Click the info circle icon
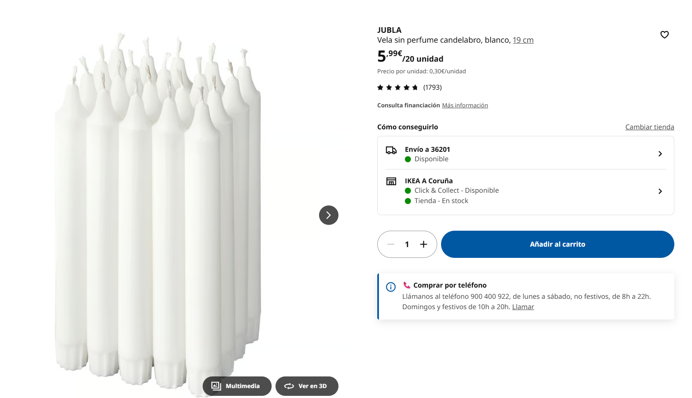 click(x=391, y=287)
